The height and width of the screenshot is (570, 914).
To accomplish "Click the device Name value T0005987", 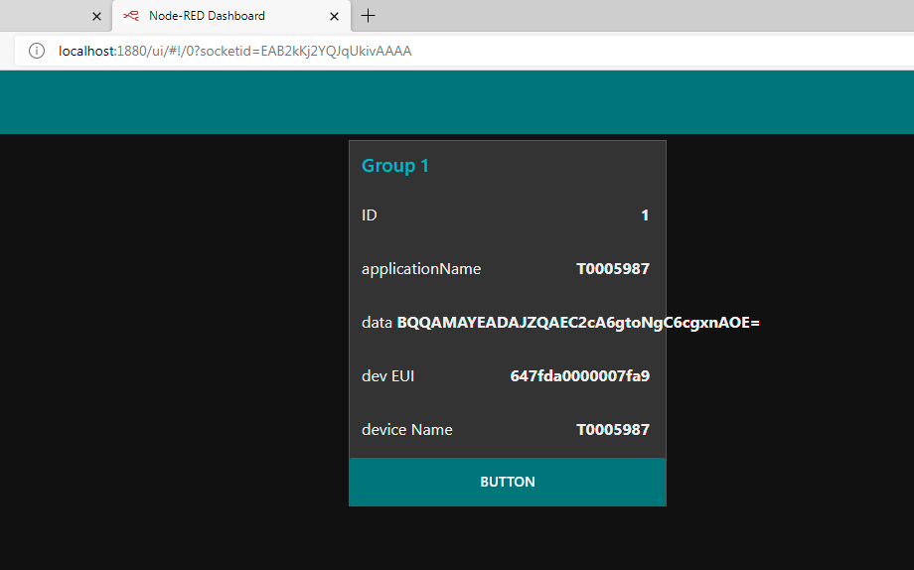I will 613,430.
